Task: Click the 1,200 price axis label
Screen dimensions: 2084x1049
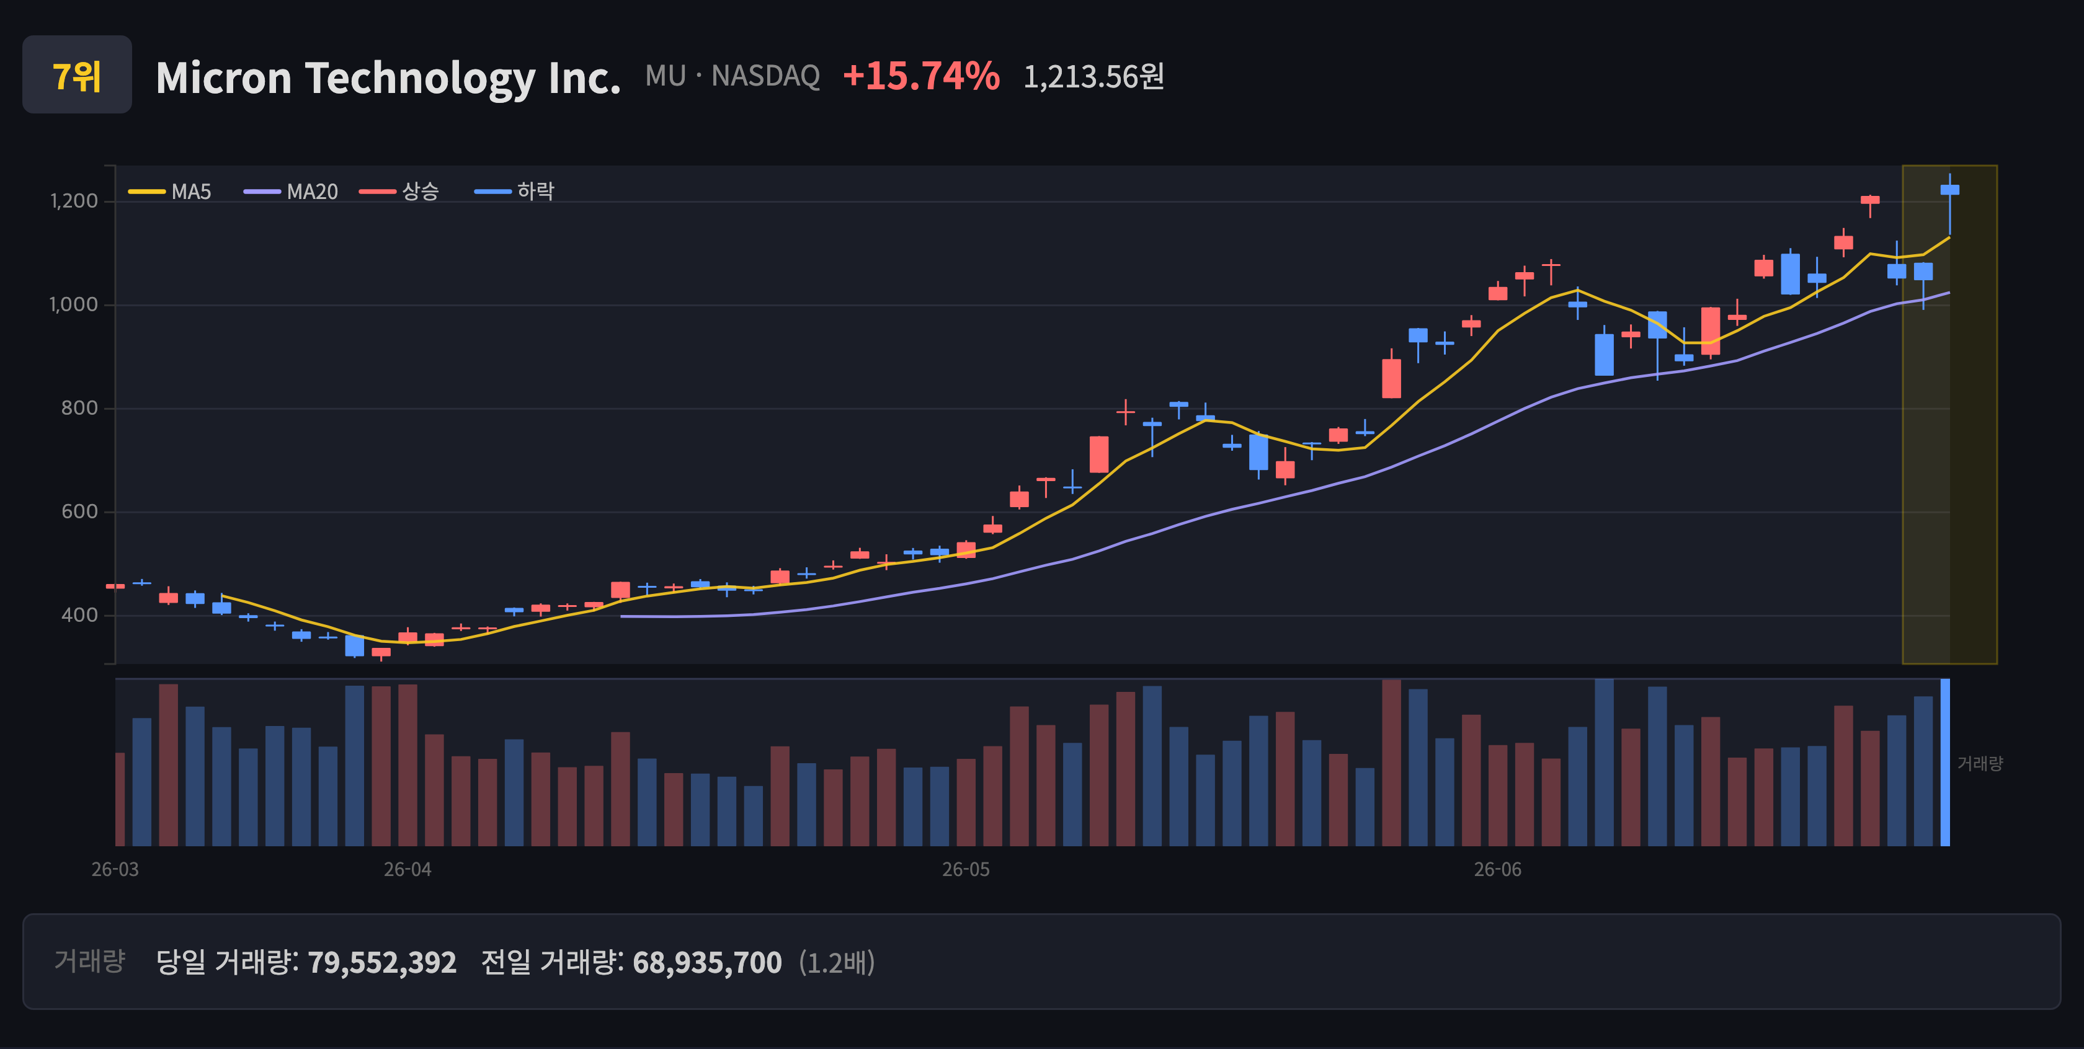Action: (x=74, y=201)
